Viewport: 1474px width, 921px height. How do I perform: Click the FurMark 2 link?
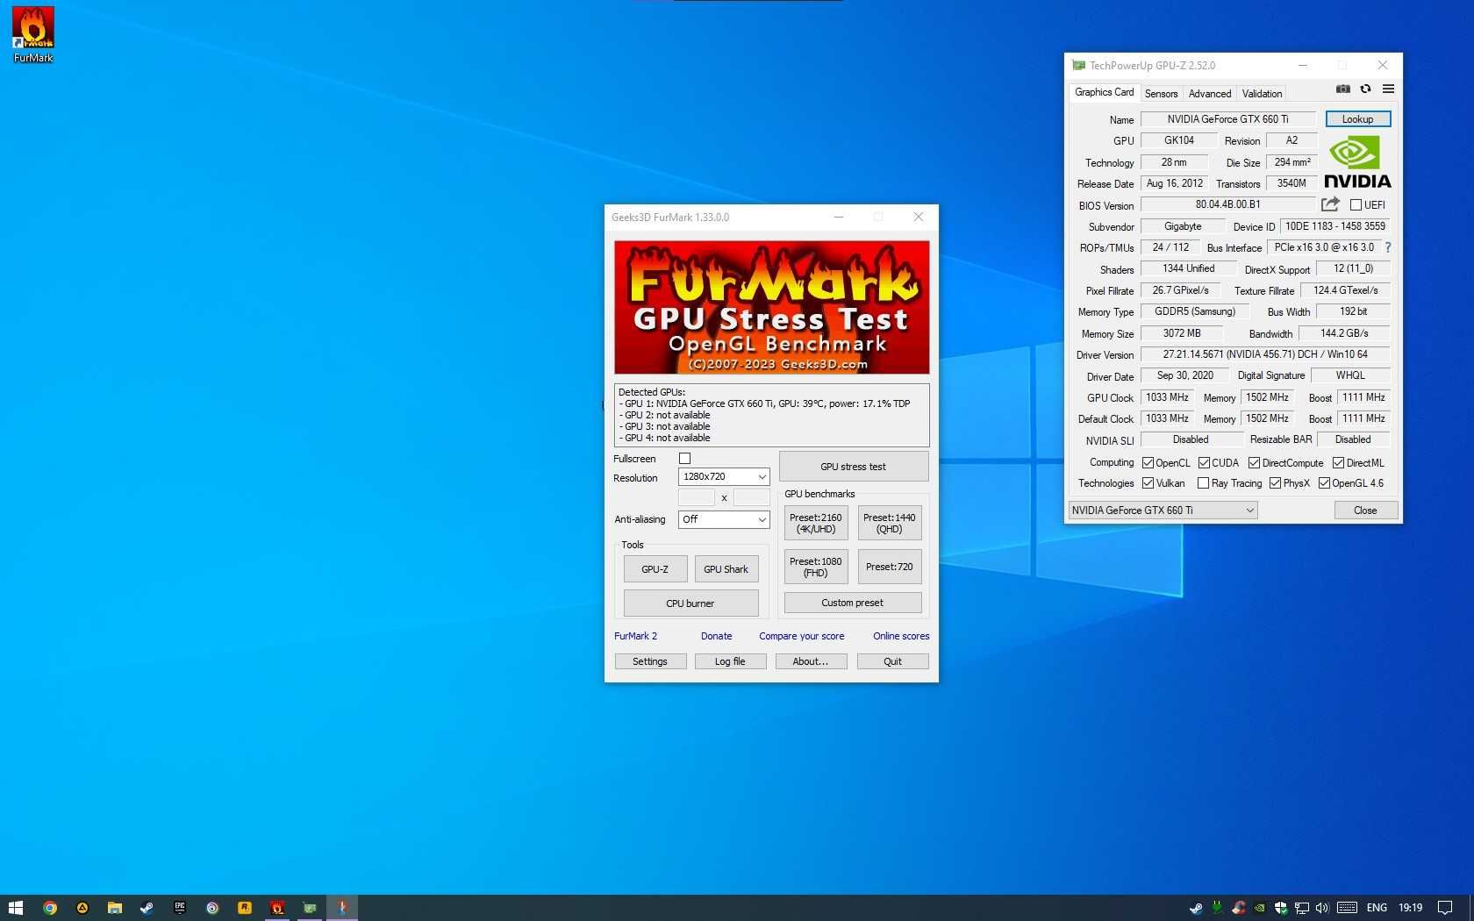[635, 637]
